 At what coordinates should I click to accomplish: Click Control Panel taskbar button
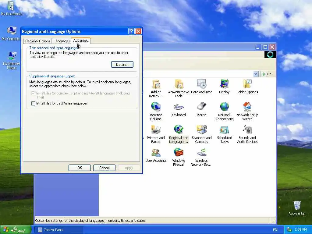59,230
